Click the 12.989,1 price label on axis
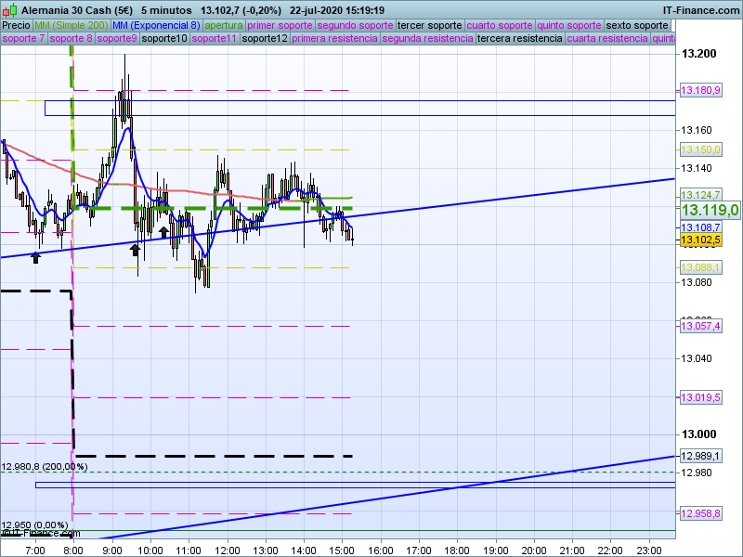 [x=701, y=456]
